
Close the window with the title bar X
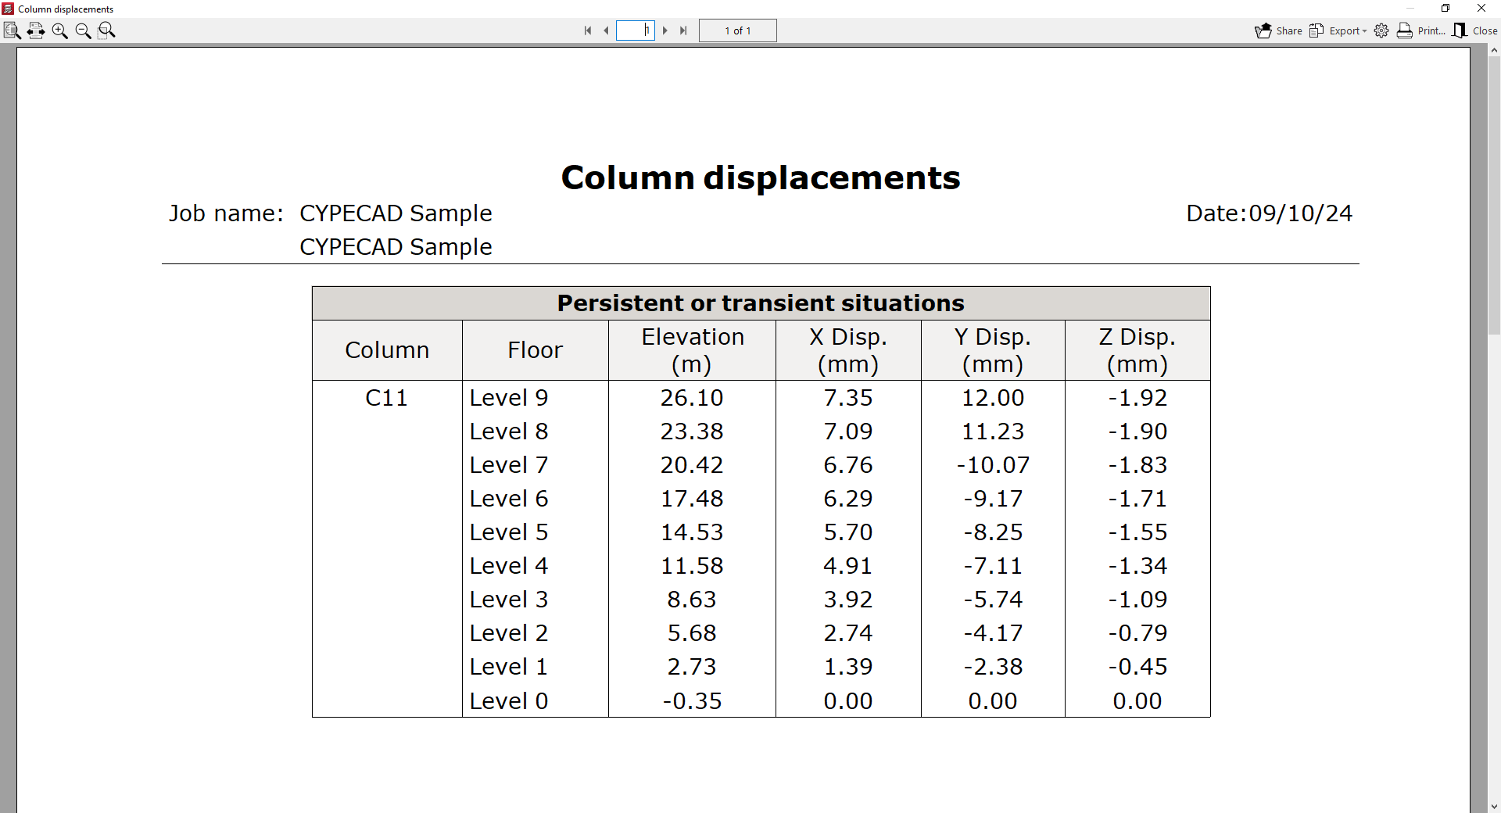(1481, 9)
